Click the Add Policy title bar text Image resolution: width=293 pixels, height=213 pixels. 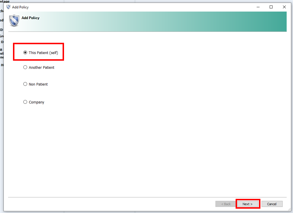20,7
